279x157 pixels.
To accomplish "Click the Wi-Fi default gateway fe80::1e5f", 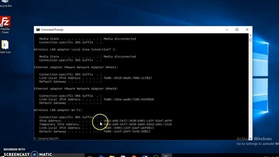I will coord(127,131).
